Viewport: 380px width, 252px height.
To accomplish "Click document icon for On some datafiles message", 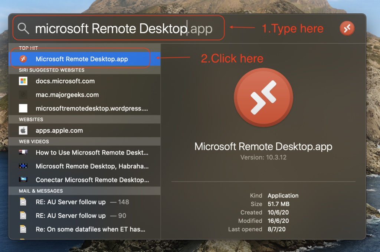I will click(x=23, y=229).
